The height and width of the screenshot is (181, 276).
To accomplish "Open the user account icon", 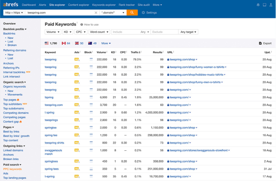I will [x=271, y=5].
